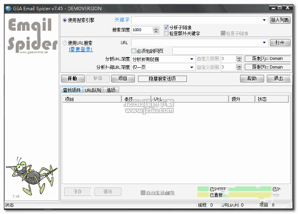
Task: Select the 使用URL搜索 radio button
Action: pyautogui.click(x=65, y=43)
